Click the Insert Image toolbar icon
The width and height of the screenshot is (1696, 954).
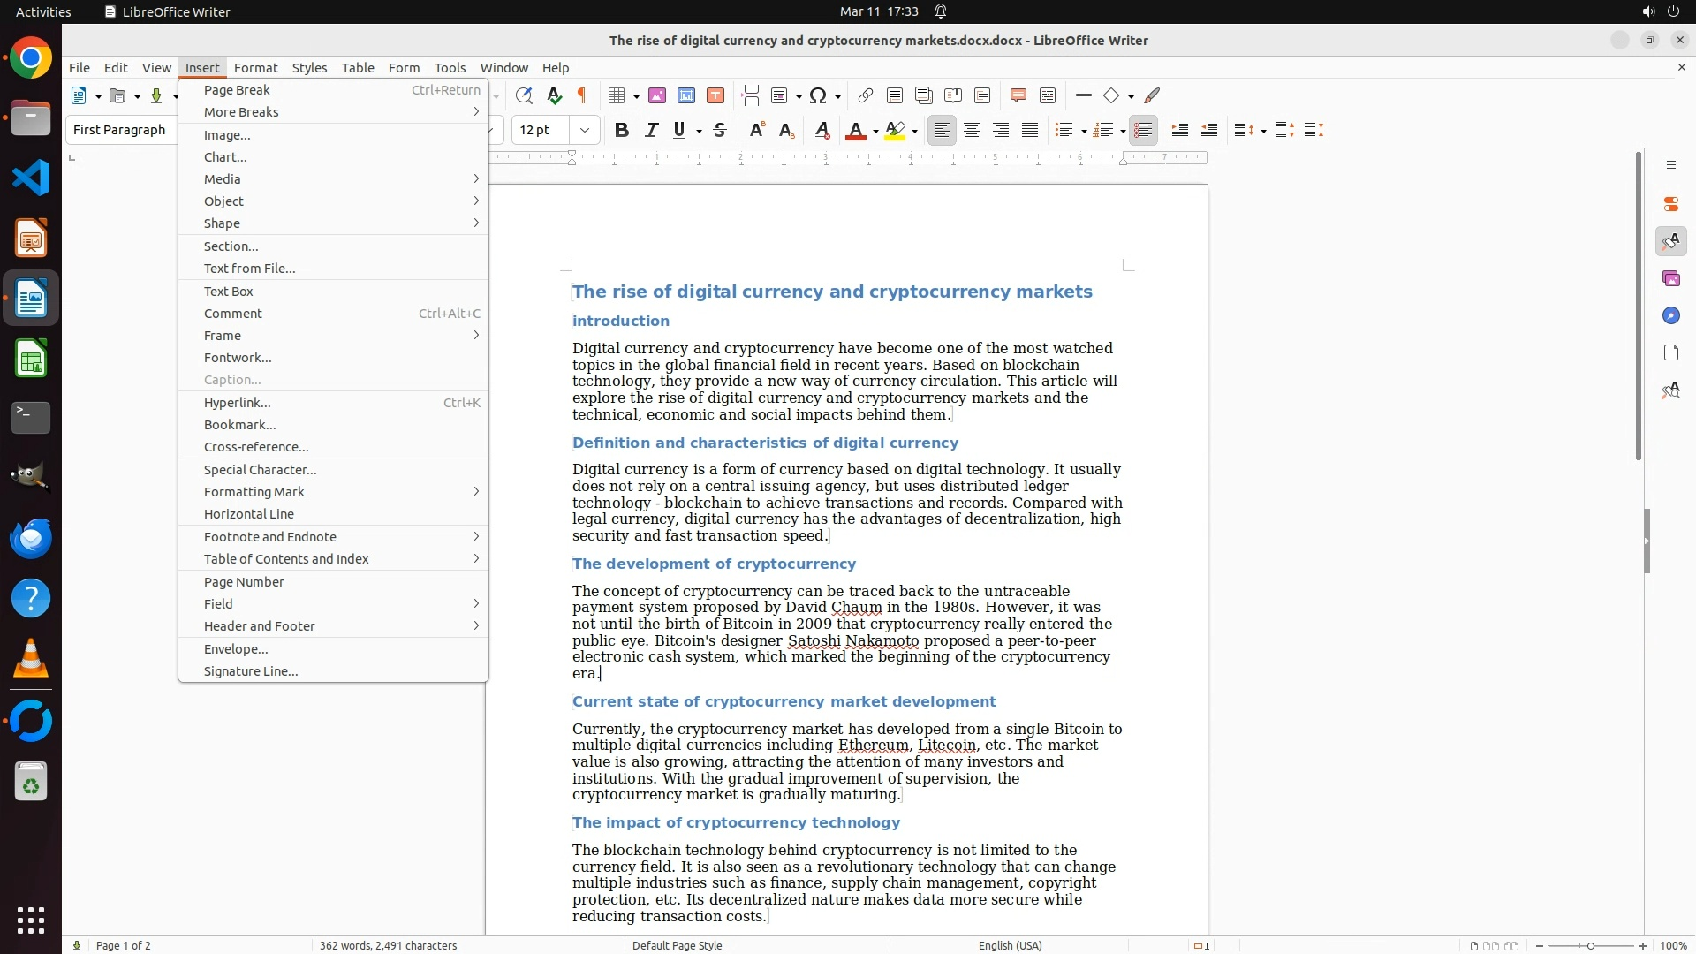[656, 95]
